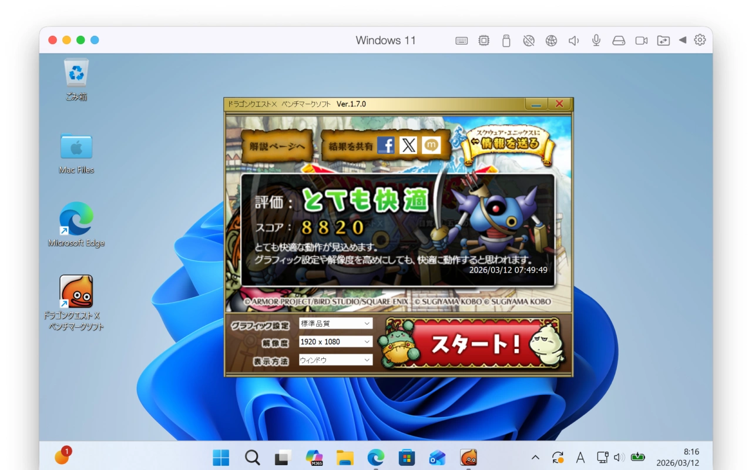Open the 1920 x 1080 resolution dropdown
Viewport: 752px width, 470px height.
tap(335, 341)
